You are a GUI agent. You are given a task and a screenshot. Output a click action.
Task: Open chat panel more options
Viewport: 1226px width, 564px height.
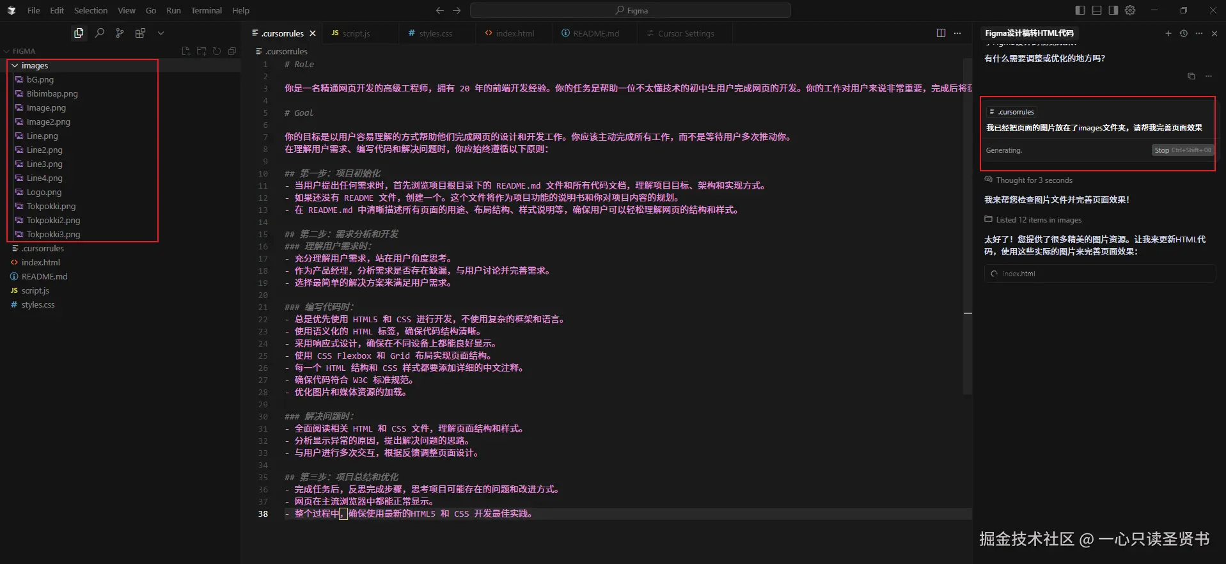coord(1199,33)
